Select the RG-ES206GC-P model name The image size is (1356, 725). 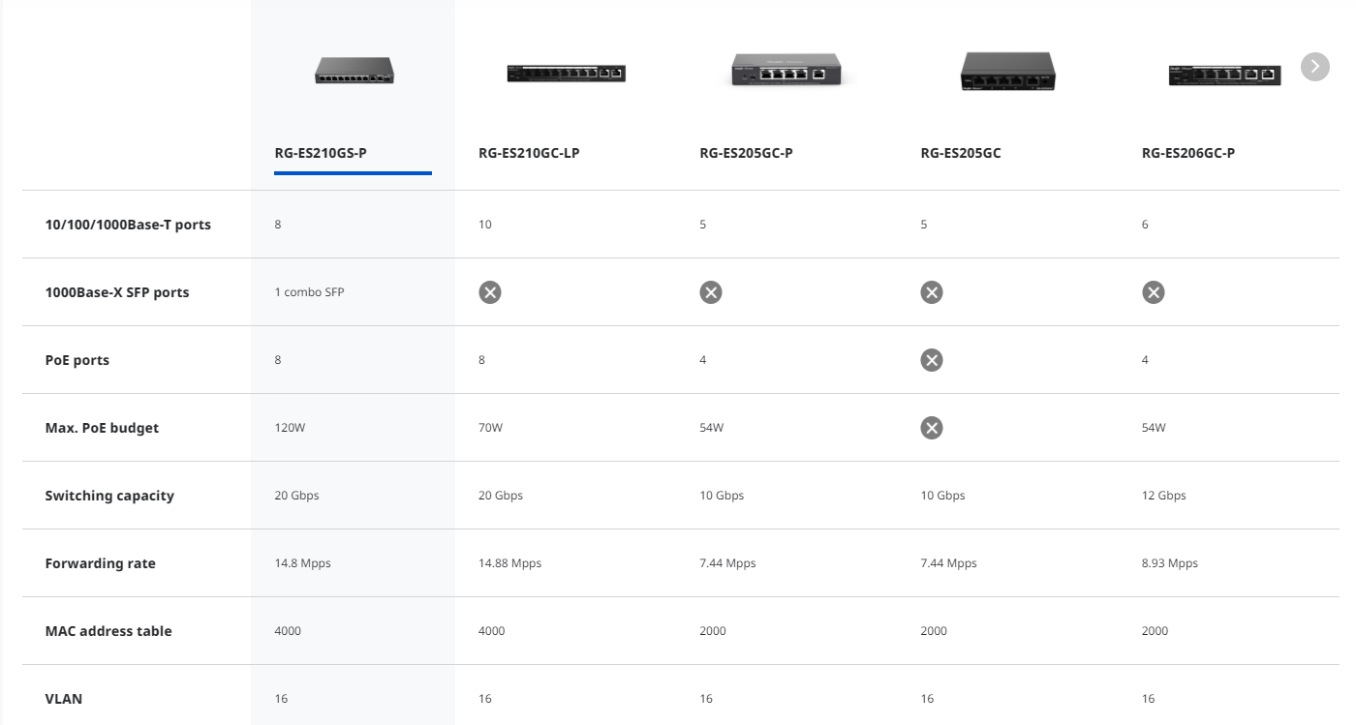(1188, 153)
